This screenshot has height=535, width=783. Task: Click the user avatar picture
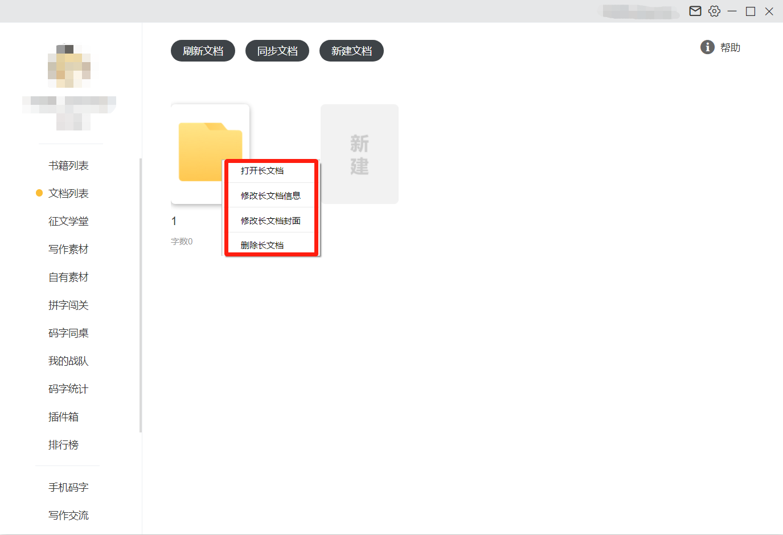(x=69, y=66)
